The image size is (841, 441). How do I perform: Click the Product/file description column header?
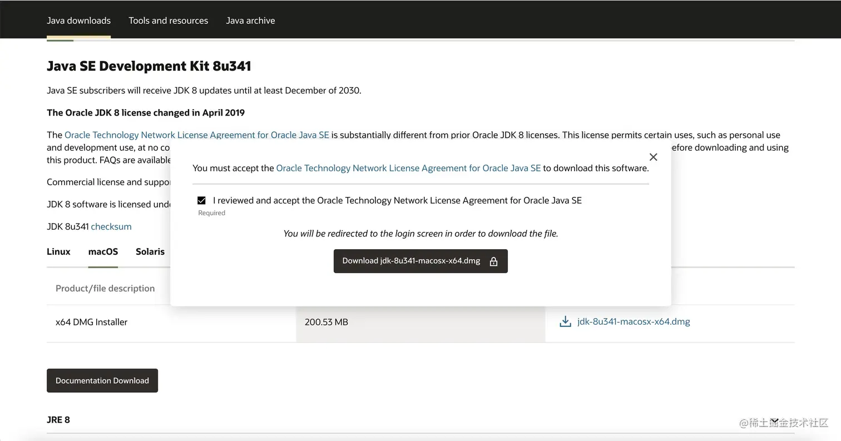tap(105, 288)
